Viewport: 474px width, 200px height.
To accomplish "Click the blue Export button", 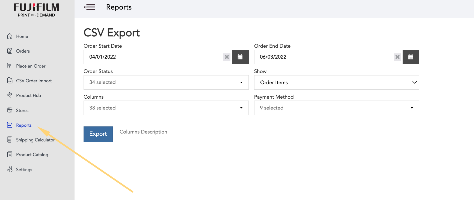I will tap(98, 134).
